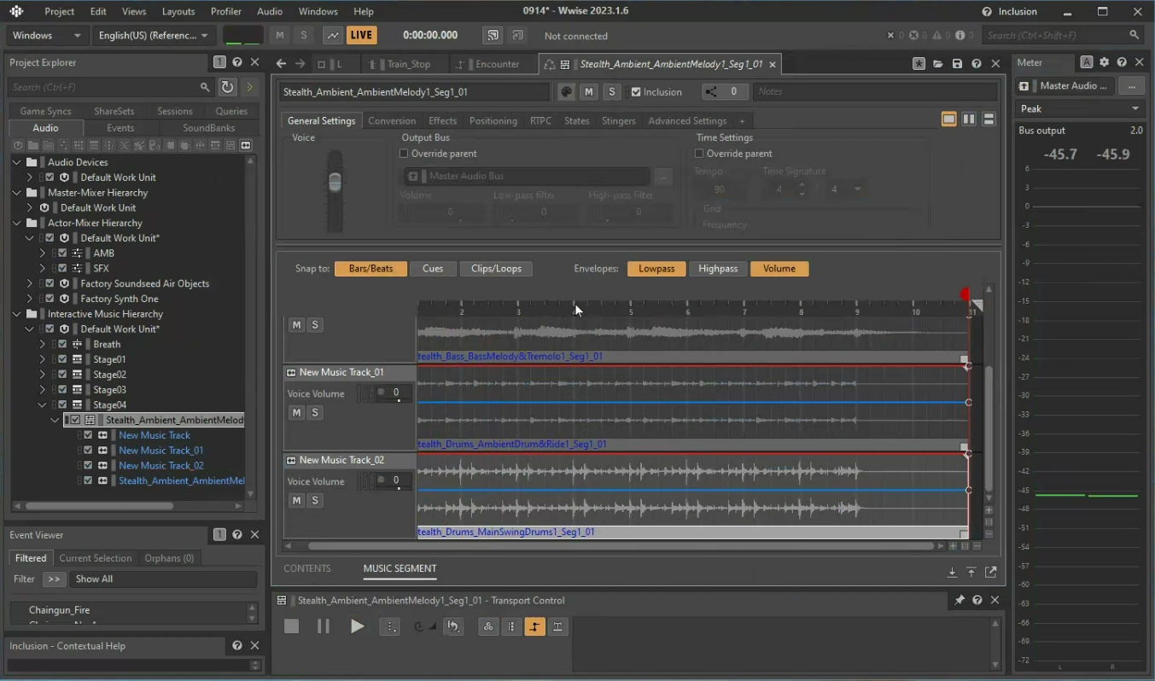Viewport: 1155px width, 681px height.
Task: Open the Windows platform dropdown
Action: (x=47, y=35)
